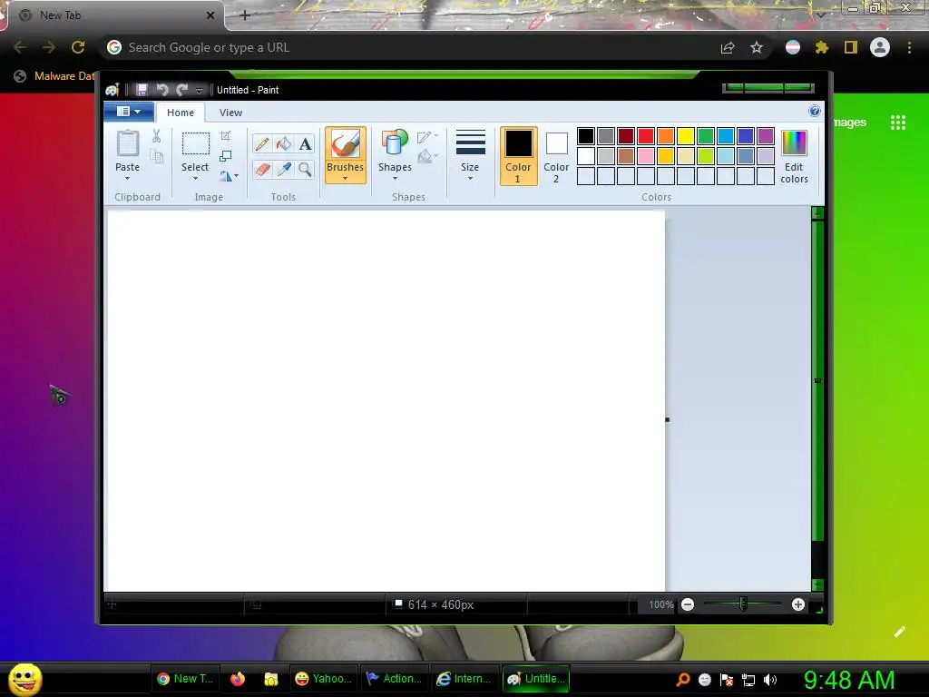Click on the white Paint canvas
This screenshot has height=697, width=929.
(385, 400)
